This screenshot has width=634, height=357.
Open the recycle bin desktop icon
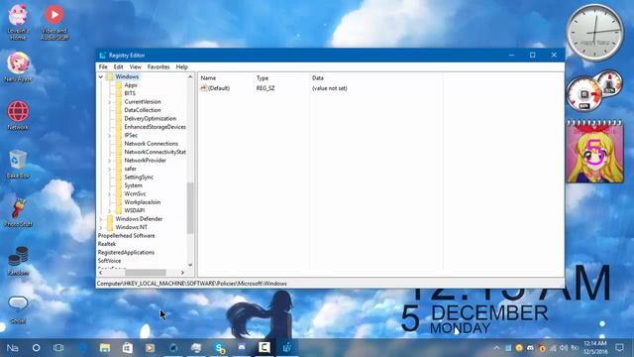[18, 164]
